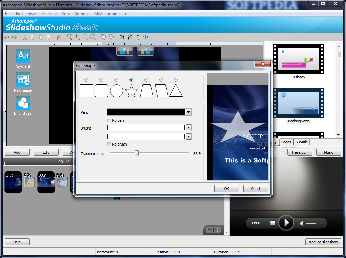Screen dimensions: 346x258
Task: Click the timeline zoom in plus icon
Action: (x=217, y=230)
